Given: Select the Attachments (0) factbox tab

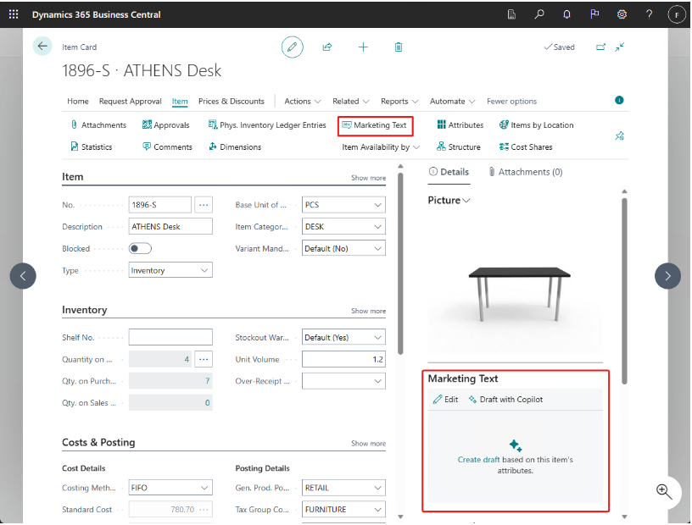Looking at the screenshot, I should [x=526, y=172].
